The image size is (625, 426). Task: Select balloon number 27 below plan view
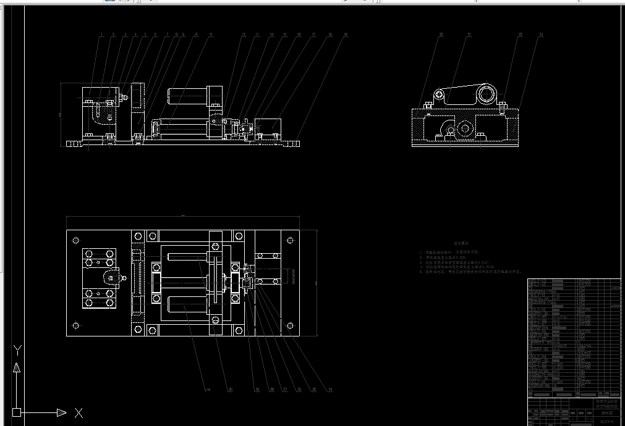coord(284,390)
